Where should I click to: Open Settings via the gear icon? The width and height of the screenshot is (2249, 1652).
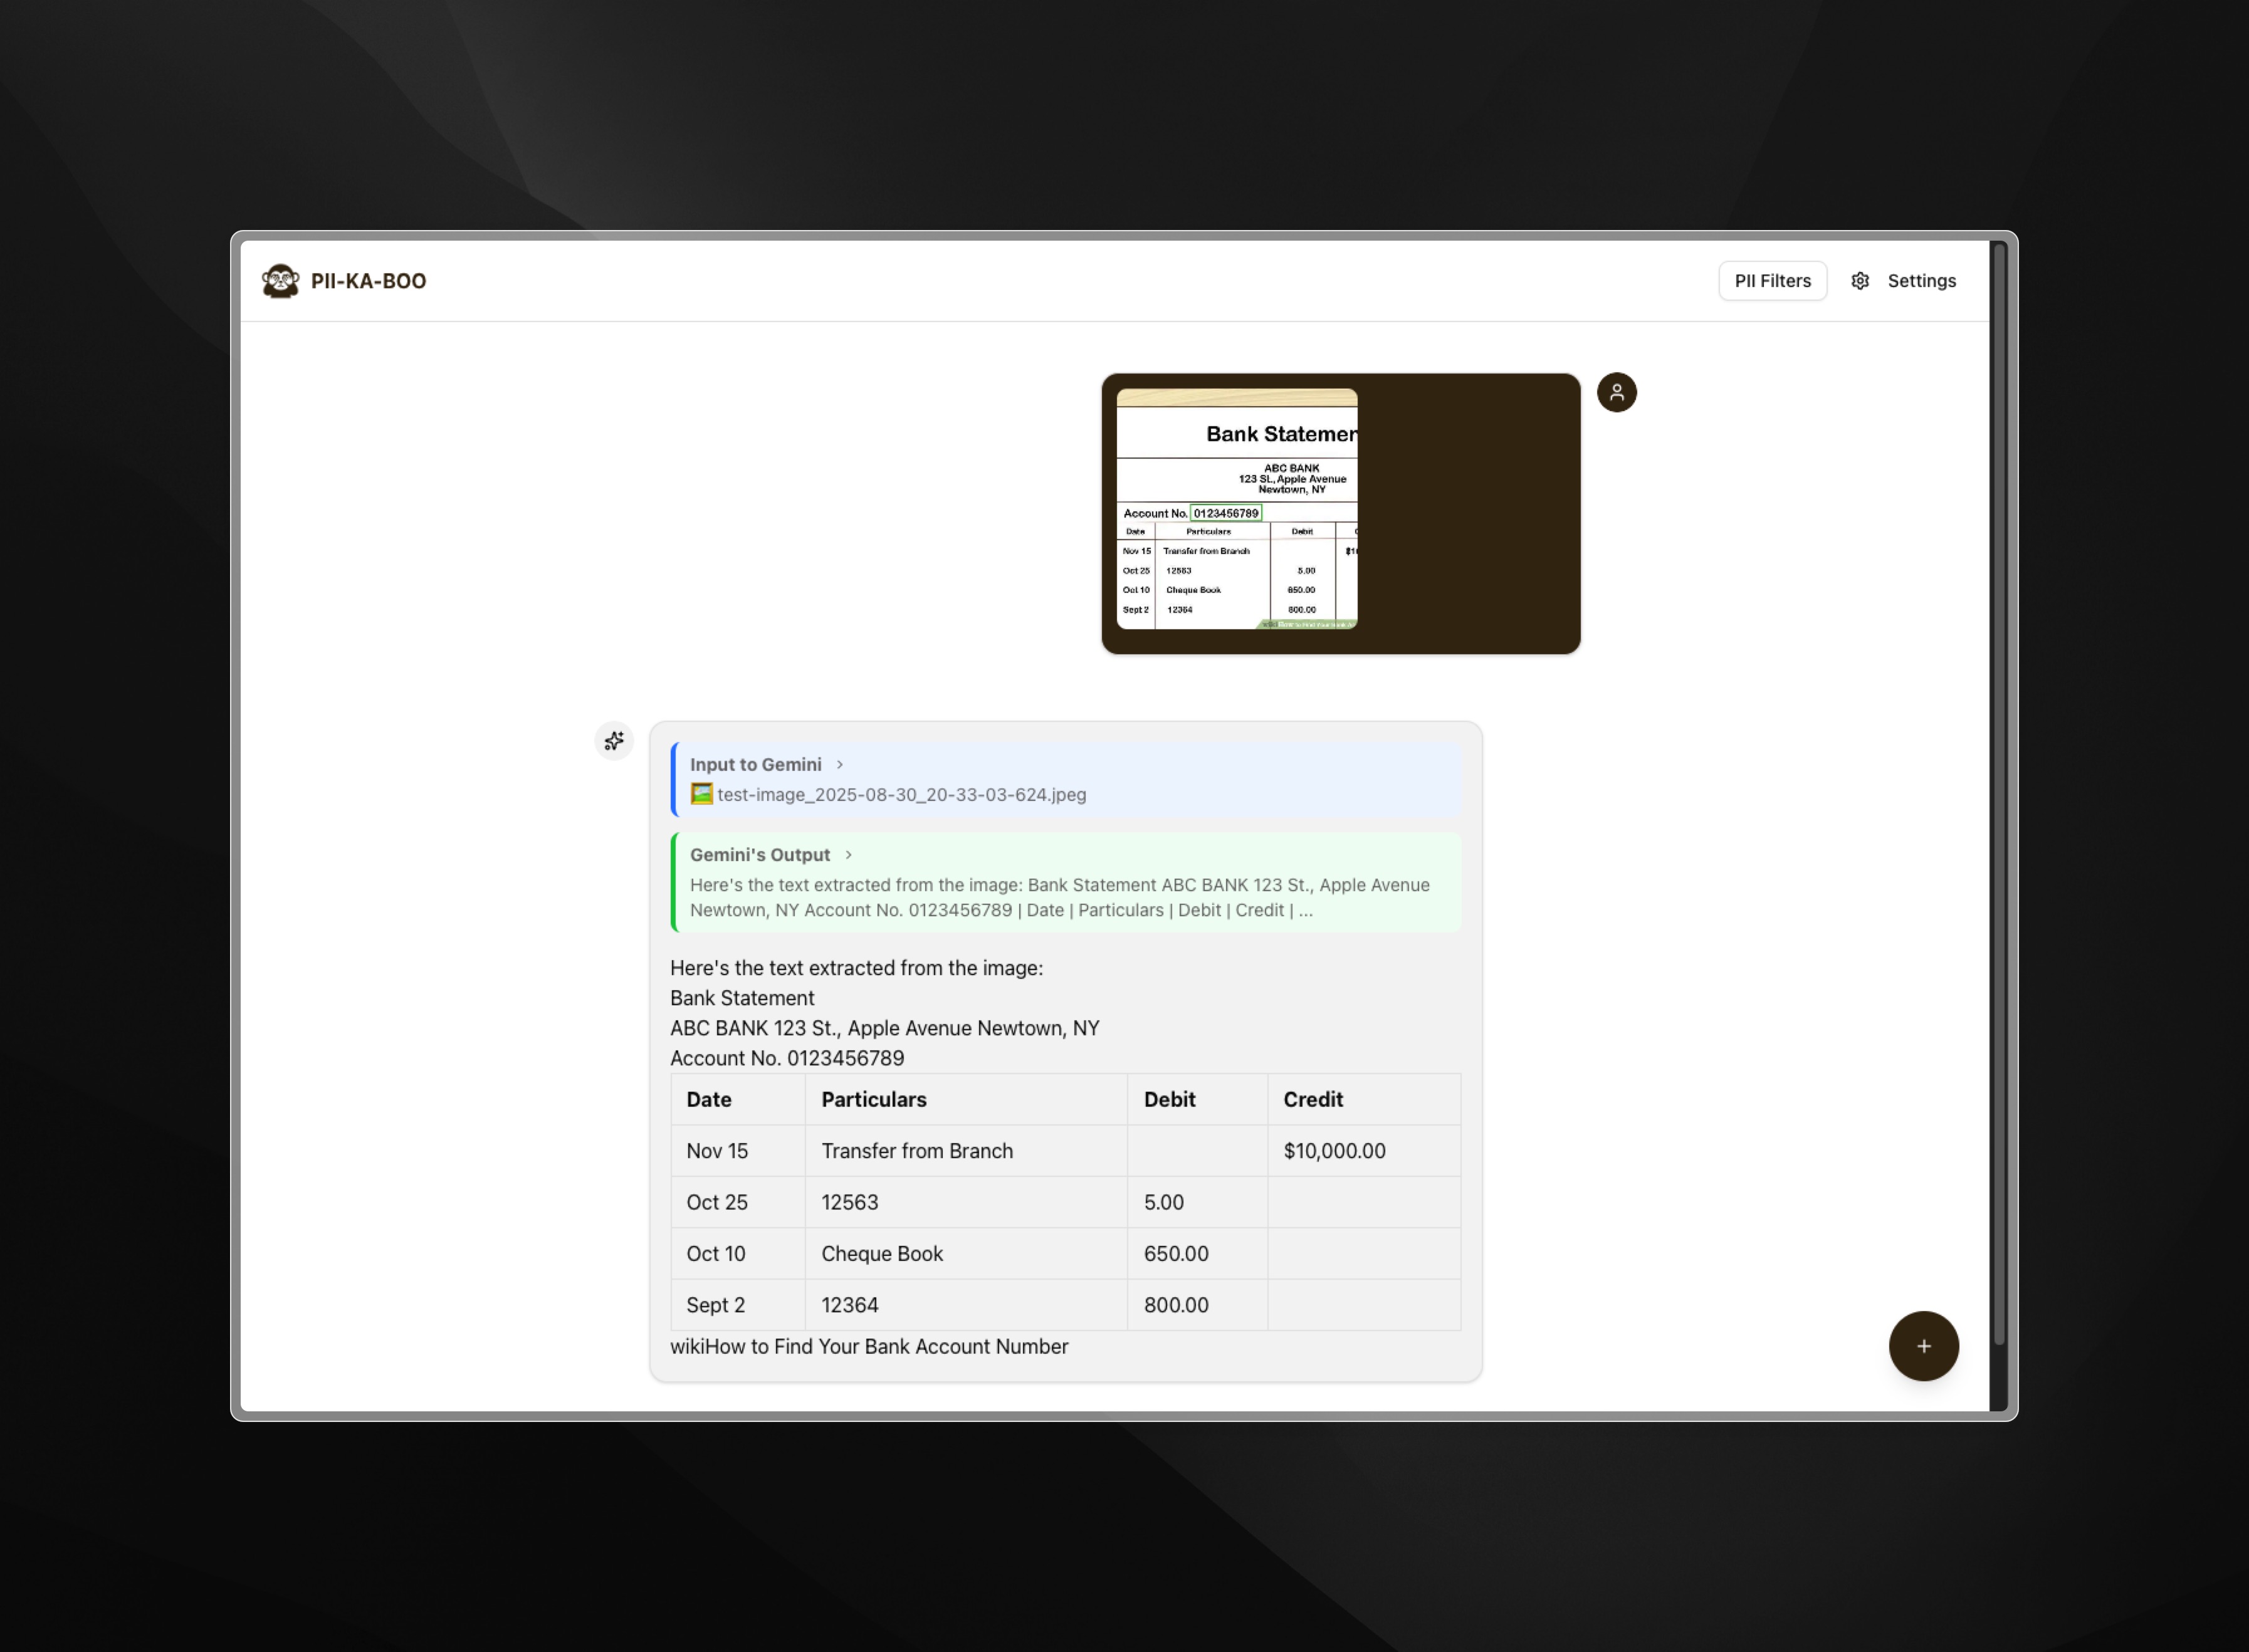[1859, 281]
